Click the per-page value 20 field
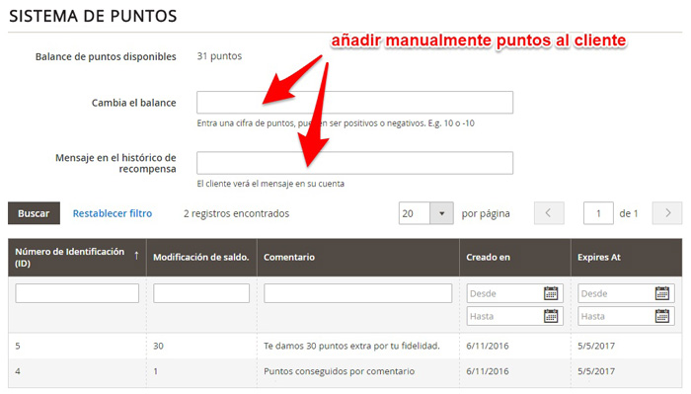The width and height of the screenshot is (691, 394). 415,213
